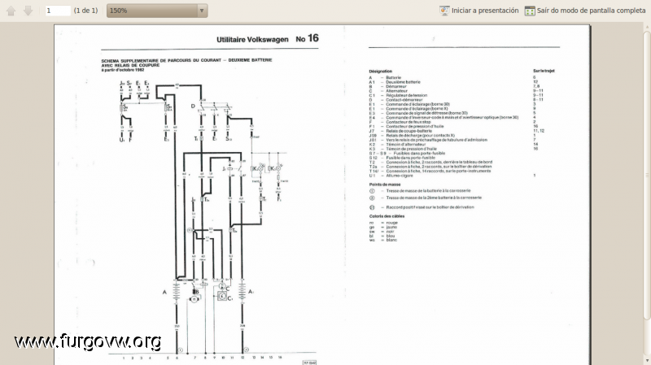The image size is (651, 365).
Task: Click the page number input field
Action: tap(58, 11)
